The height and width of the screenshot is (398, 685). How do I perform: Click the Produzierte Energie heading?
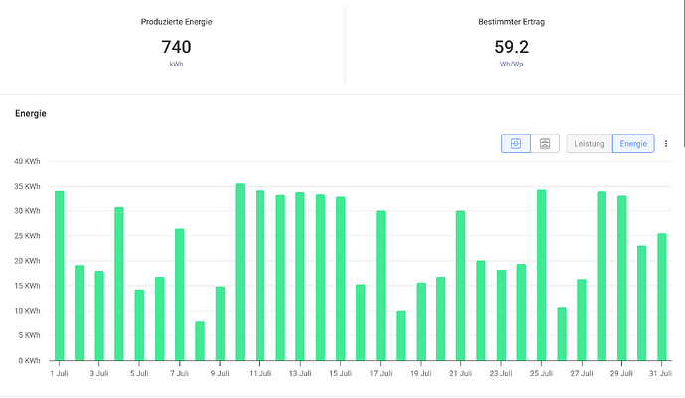coord(177,22)
